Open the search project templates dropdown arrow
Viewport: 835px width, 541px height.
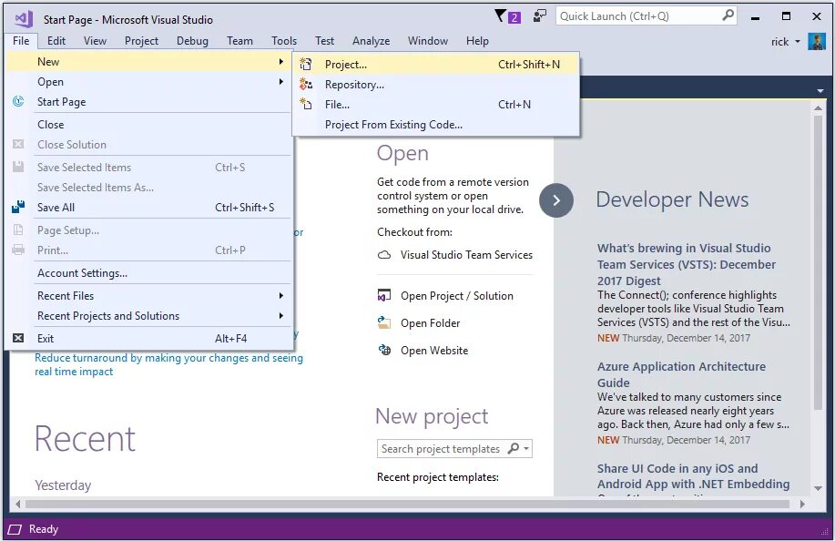coord(526,448)
